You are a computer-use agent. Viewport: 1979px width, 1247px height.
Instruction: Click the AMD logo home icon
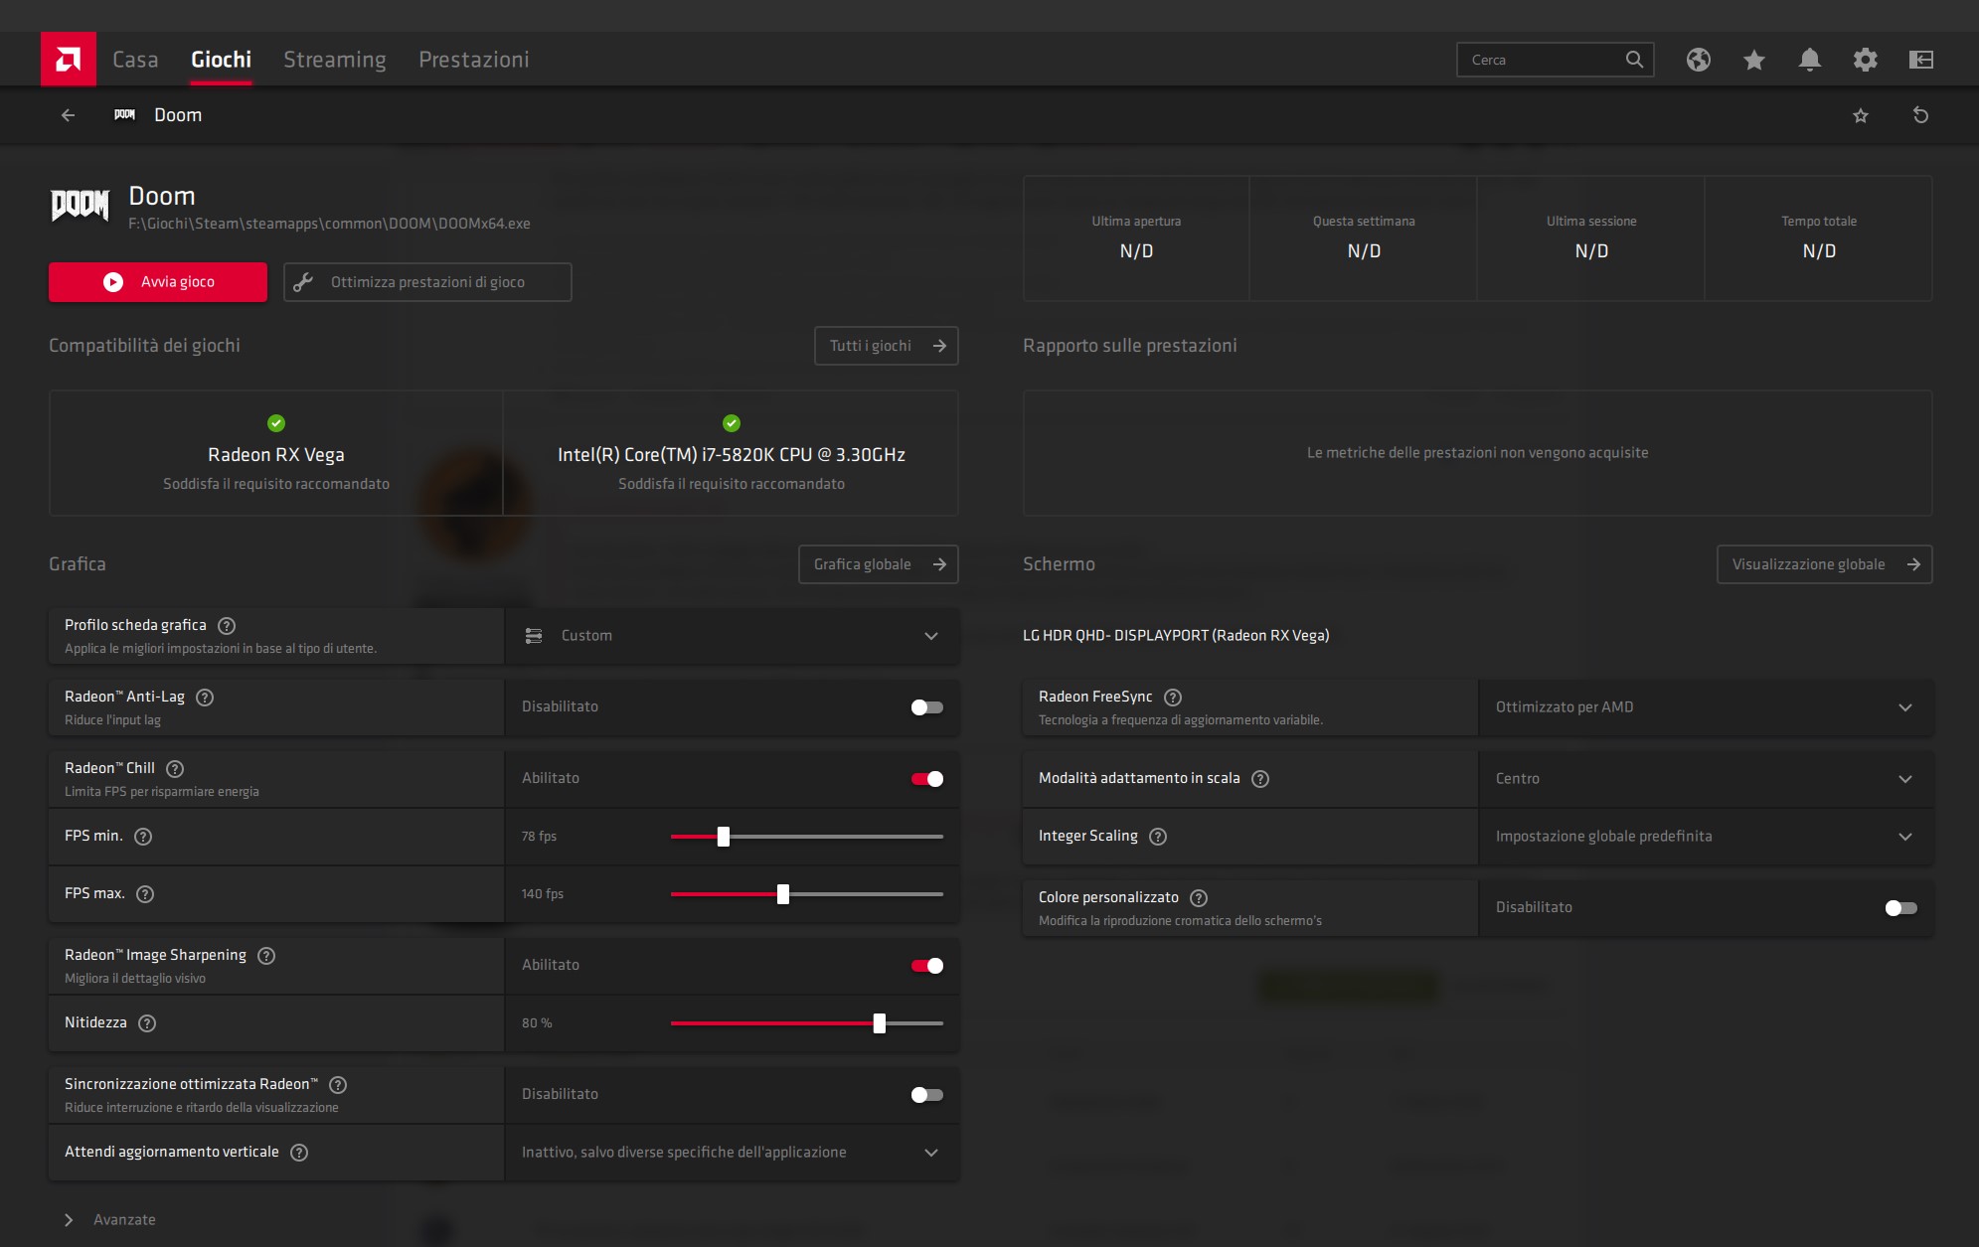pos(68,60)
